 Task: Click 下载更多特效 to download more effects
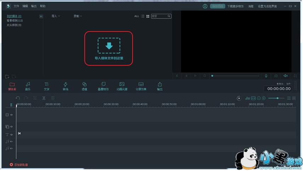coord(236,6)
